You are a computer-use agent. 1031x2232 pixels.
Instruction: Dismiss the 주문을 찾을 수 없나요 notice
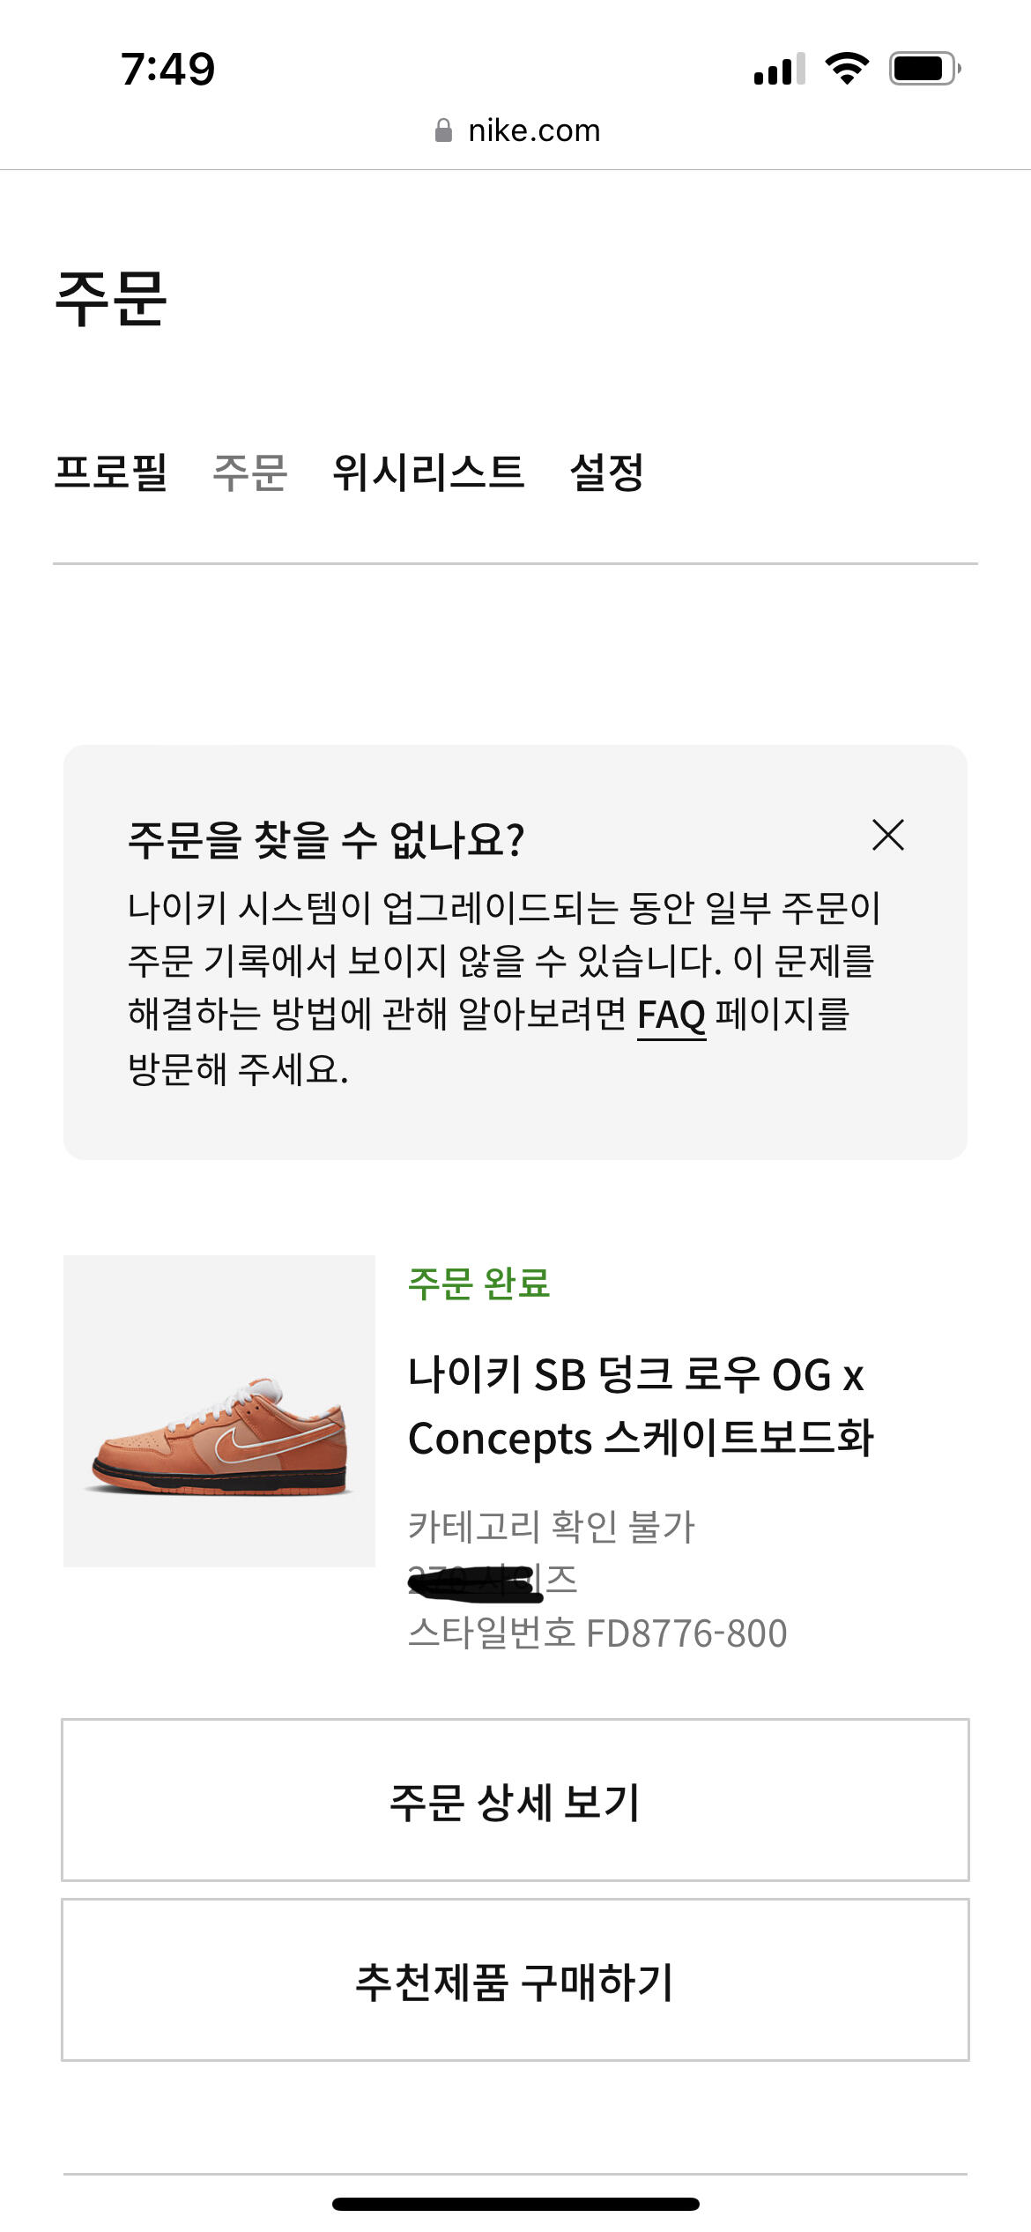pos(887,835)
